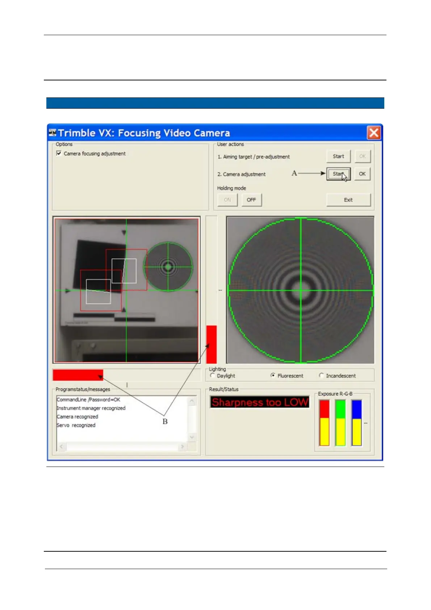Click the '2. Camera adjustment' label
The height and width of the screenshot is (610, 431).
tap(242, 174)
